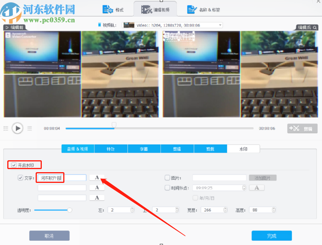Open the 名称 & 标签 tab
322x245 pixels.
tap(204, 10)
